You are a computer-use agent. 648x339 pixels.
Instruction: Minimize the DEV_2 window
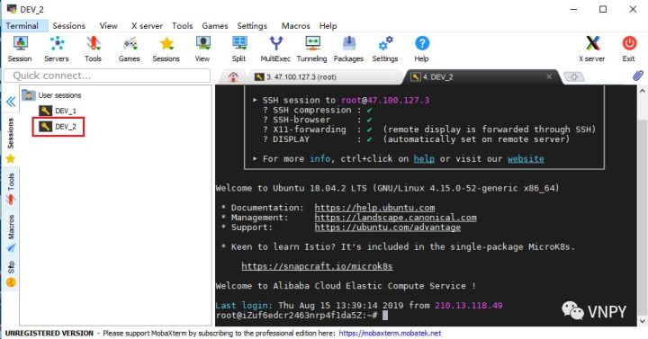(x=573, y=9)
